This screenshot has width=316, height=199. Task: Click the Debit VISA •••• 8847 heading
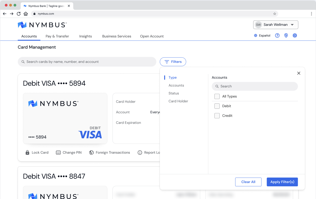pyautogui.click(x=54, y=176)
